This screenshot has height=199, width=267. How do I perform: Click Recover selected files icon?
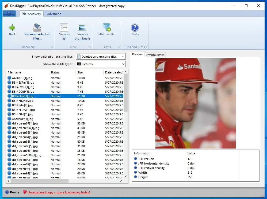(x=37, y=28)
